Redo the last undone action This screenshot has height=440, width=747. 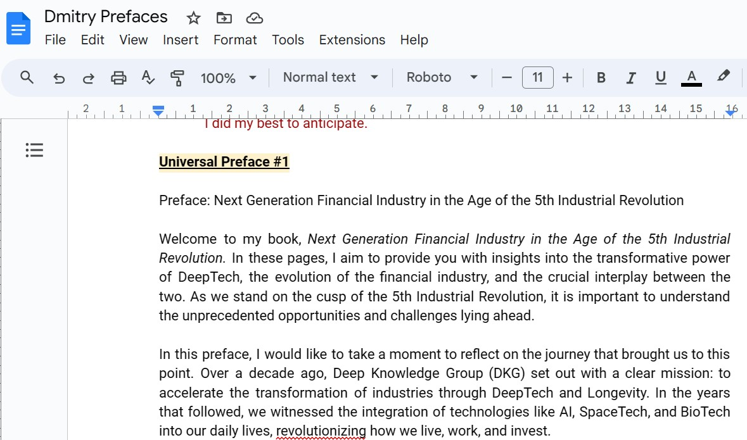(x=89, y=78)
